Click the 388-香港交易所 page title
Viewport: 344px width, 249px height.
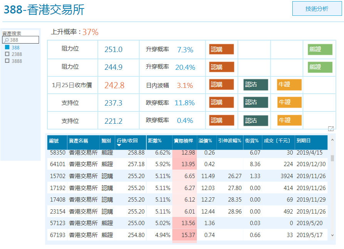point(44,10)
